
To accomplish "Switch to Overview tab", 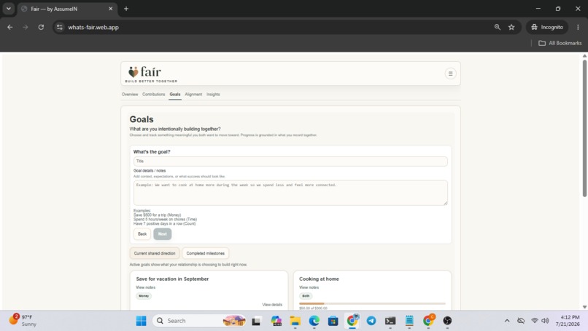I will pos(130,95).
